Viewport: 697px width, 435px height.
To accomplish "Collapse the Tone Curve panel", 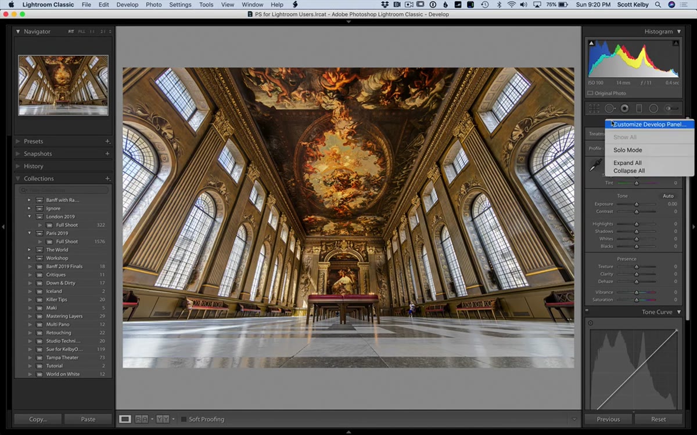I will pyautogui.click(x=678, y=312).
